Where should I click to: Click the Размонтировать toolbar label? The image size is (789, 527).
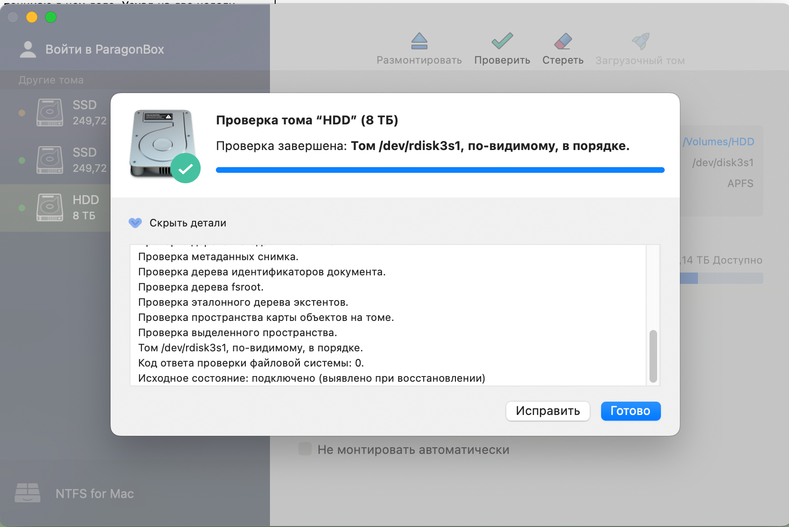[x=419, y=60]
